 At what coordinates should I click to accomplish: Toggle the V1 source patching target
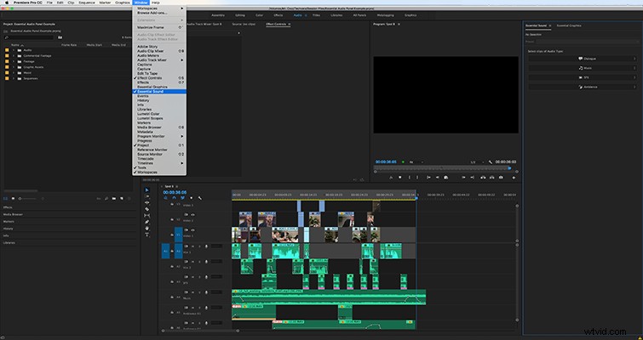click(178, 235)
